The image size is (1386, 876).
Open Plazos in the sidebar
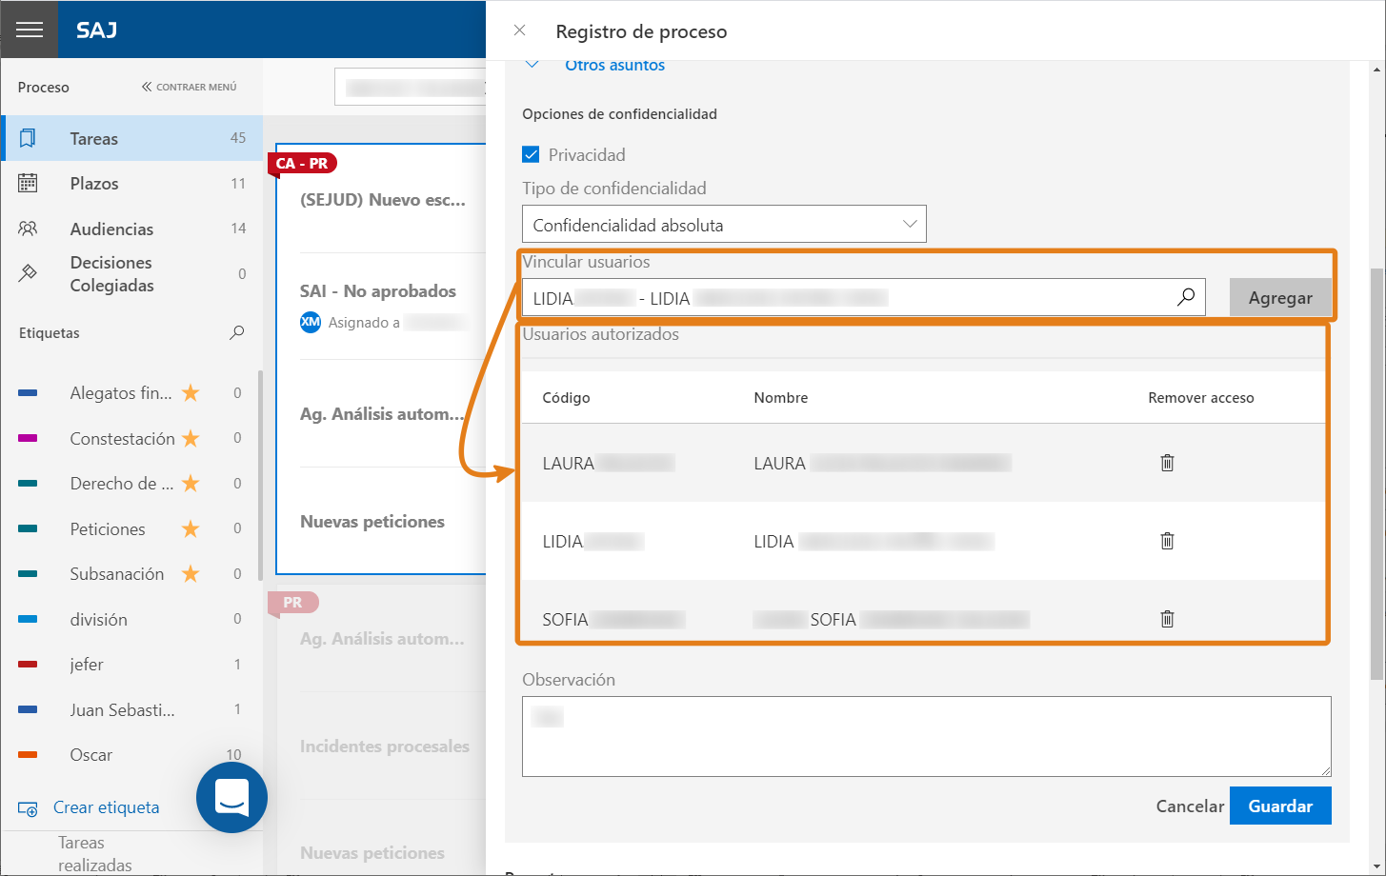click(x=131, y=183)
